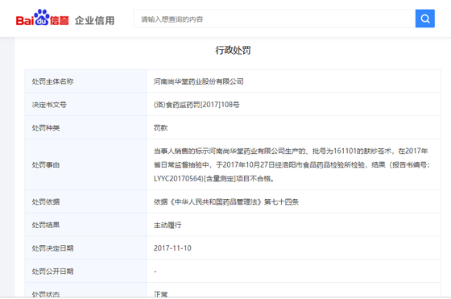Select the 罚款 penalty type value
This screenshot has width=451, height=299.
pyautogui.click(x=161, y=128)
